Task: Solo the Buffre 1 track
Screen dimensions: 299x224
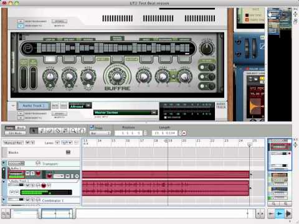Action: point(32,172)
